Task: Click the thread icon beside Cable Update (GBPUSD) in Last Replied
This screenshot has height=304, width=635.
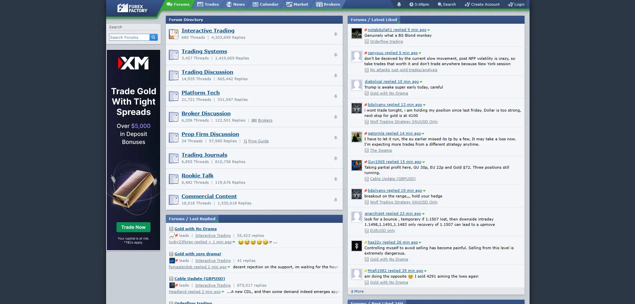Action: pos(171,279)
